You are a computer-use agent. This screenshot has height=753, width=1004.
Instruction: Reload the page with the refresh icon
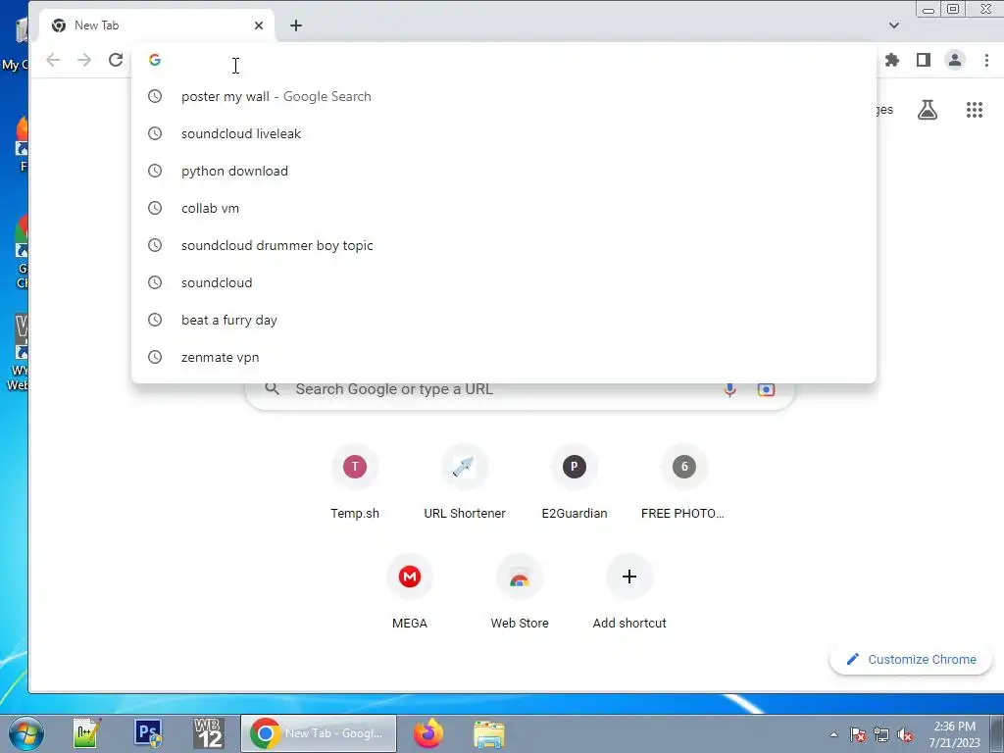(x=116, y=60)
